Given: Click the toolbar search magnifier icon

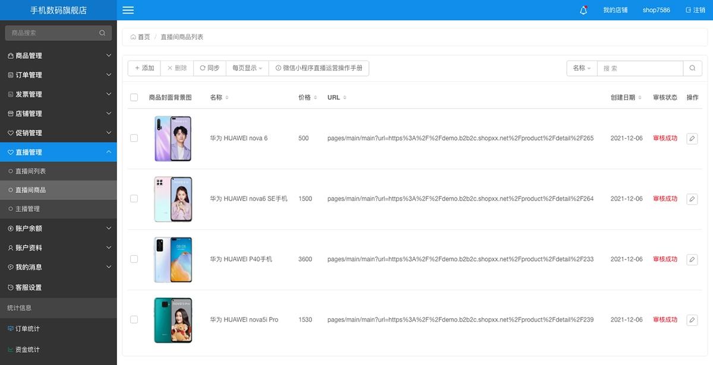Looking at the screenshot, I should pos(692,68).
